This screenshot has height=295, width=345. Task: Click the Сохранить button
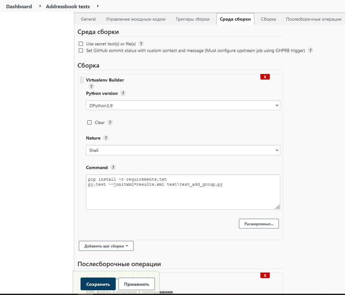pyautogui.click(x=98, y=284)
